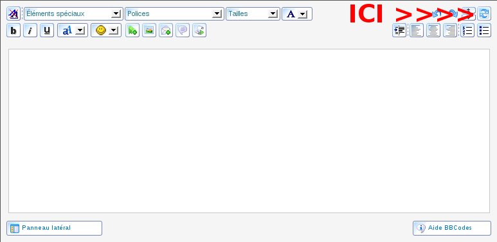Click the quote speech bubble icon
Viewport: 497px width, 242px height.
pyautogui.click(x=183, y=30)
